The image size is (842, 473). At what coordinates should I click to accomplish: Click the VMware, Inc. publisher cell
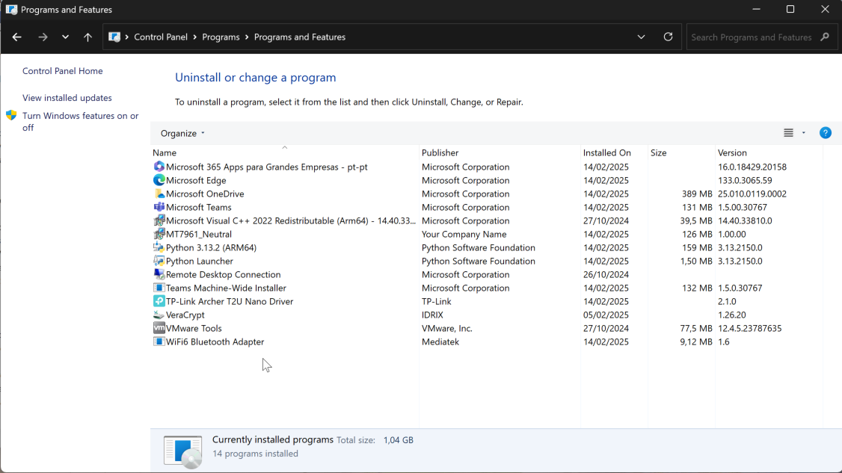[x=446, y=328]
